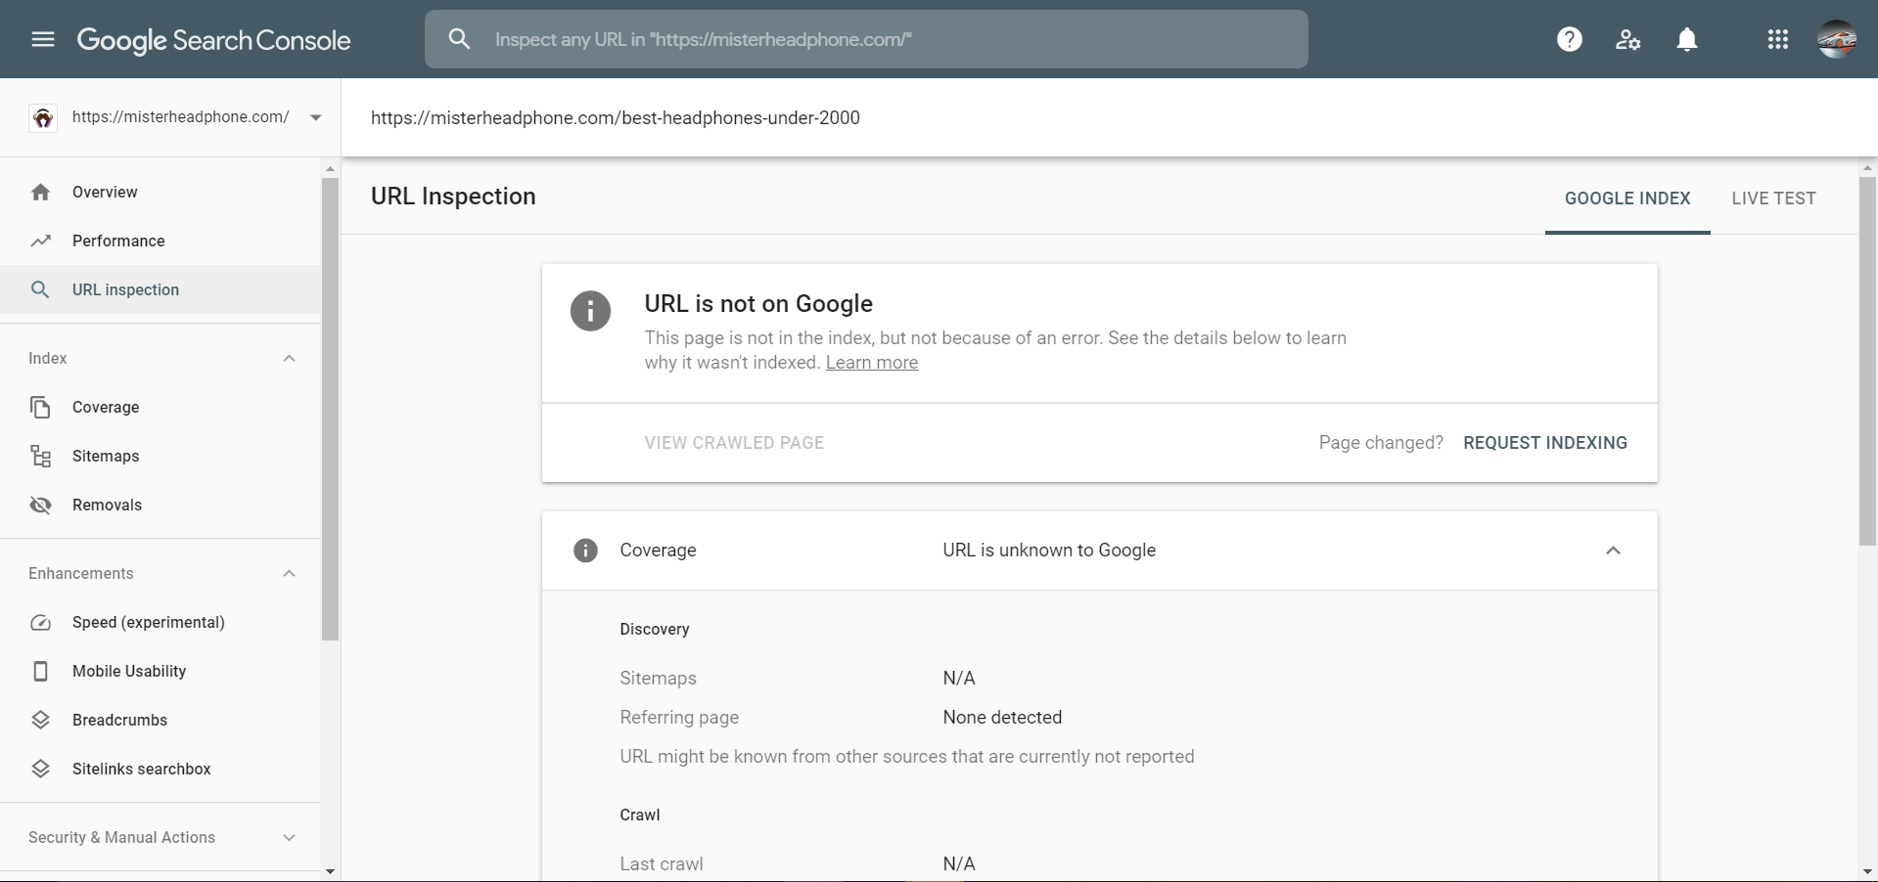Click 'URL is unknown to Google' status
Viewport: 1878px width, 882px height.
tap(1049, 551)
